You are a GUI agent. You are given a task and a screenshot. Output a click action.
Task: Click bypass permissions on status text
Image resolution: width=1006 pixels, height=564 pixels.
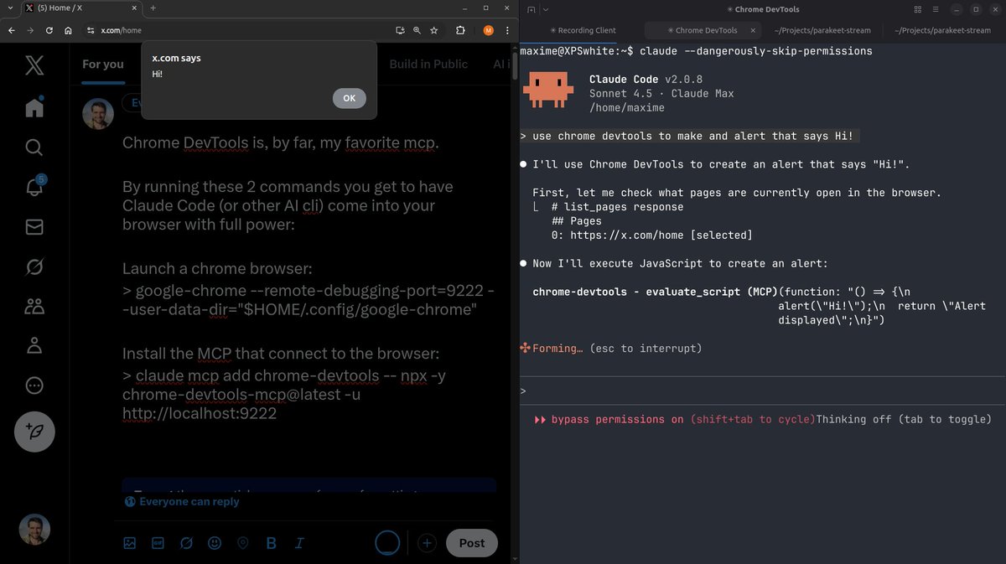point(617,419)
